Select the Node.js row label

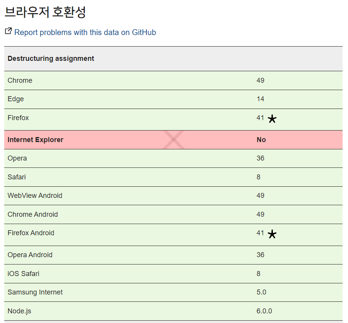coord(19,311)
